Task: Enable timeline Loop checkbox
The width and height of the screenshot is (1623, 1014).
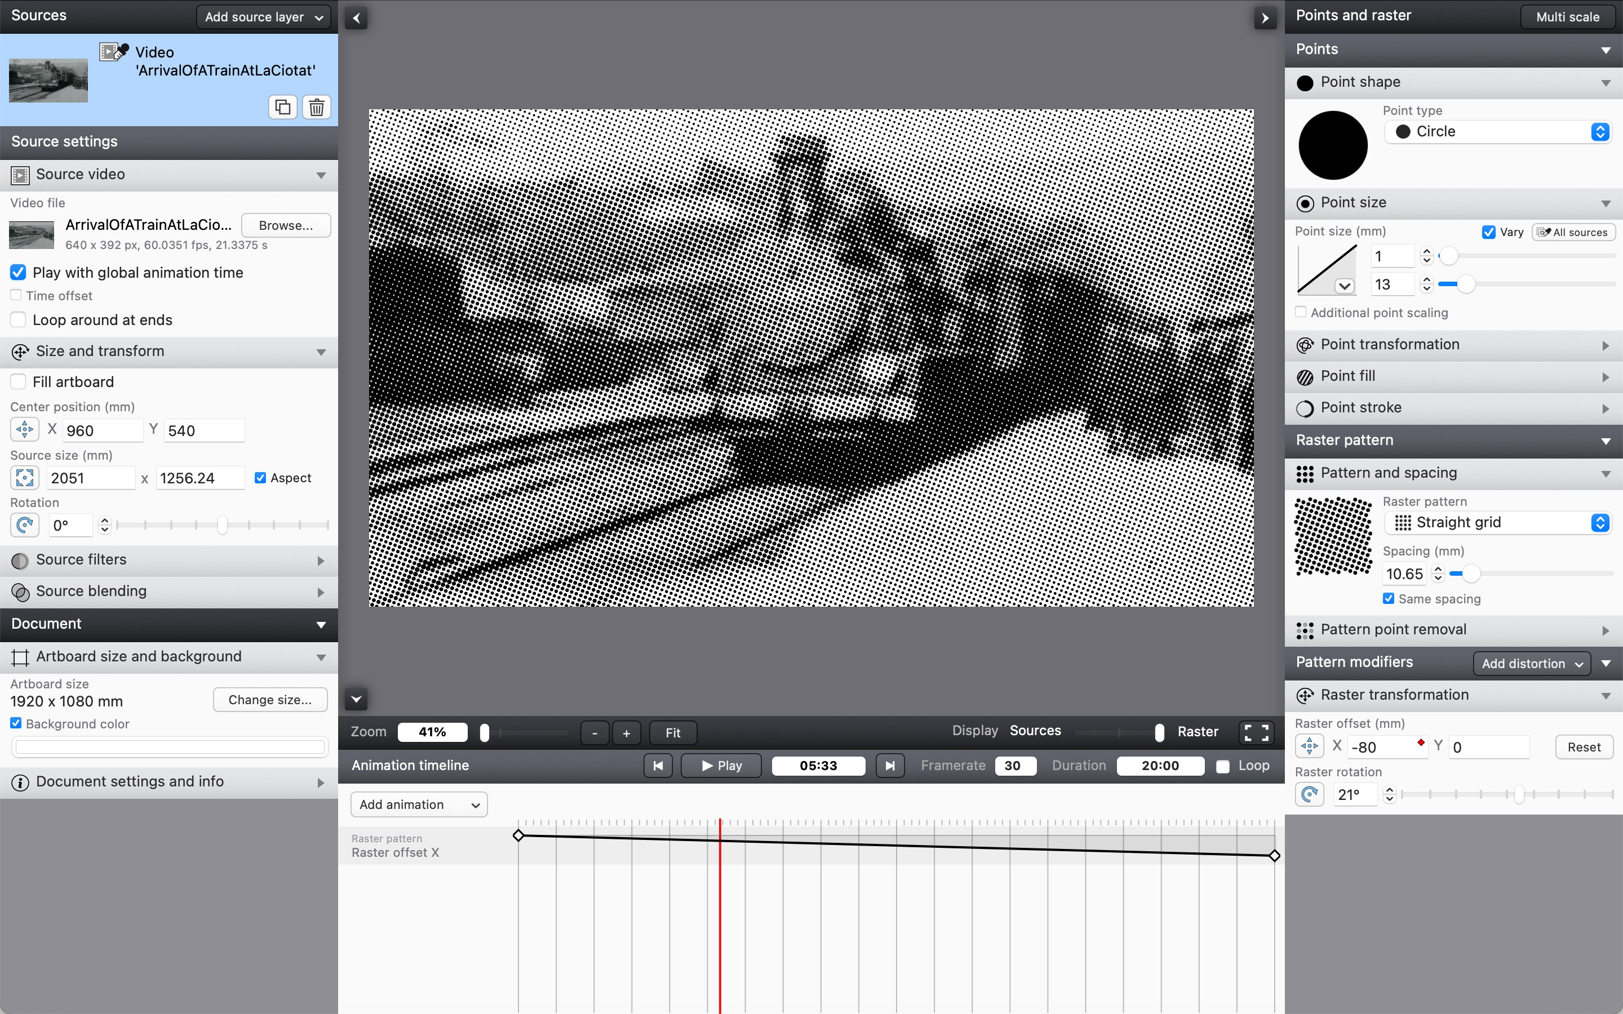Action: tap(1223, 766)
